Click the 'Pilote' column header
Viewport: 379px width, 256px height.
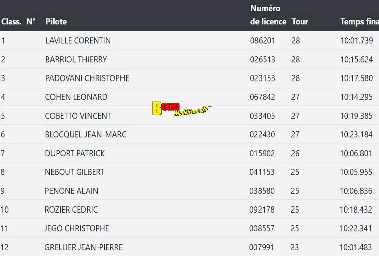[56, 22]
